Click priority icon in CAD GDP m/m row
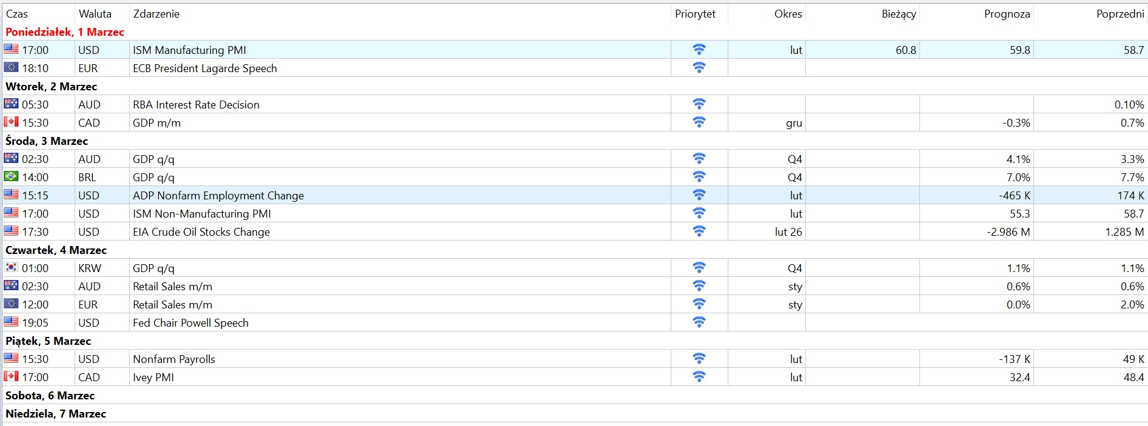 click(699, 122)
